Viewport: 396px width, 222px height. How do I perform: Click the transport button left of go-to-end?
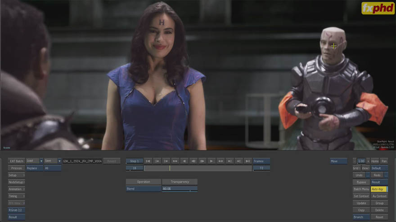coord(238,161)
